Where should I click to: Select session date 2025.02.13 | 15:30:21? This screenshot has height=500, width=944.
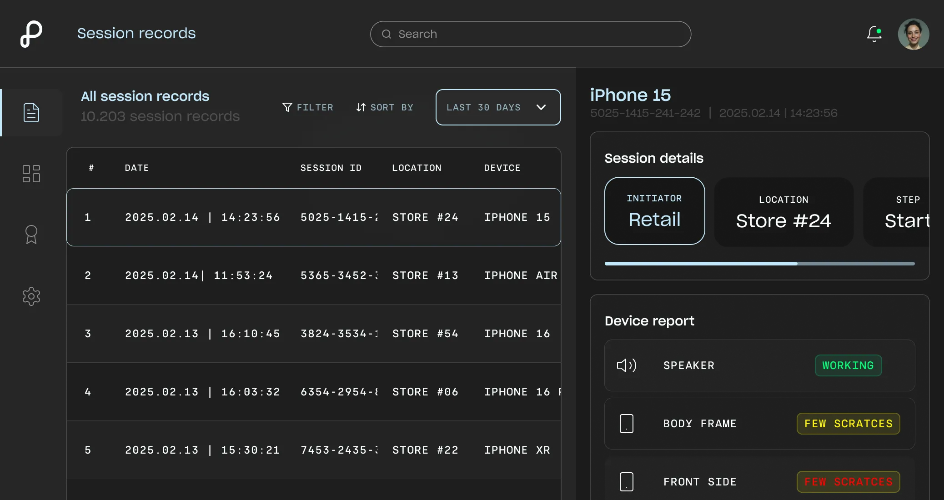pos(202,450)
